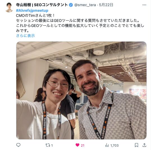Viewport: 151px width, 150px height.
Task: Unlike the post via the pink heart
Action: point(77,145)
